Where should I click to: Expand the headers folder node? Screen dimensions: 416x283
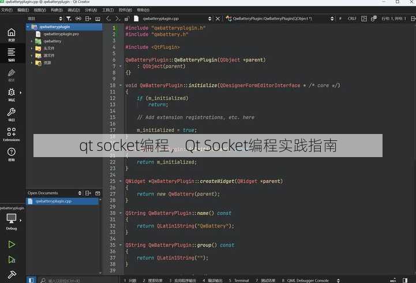tap(32, 49)
